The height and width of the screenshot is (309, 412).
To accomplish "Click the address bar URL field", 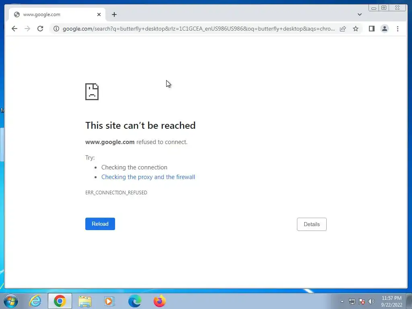I will point(199,29).
